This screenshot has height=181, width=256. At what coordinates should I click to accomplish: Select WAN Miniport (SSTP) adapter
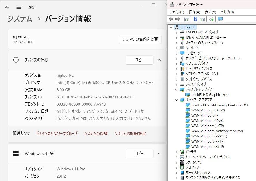[208, 147]
